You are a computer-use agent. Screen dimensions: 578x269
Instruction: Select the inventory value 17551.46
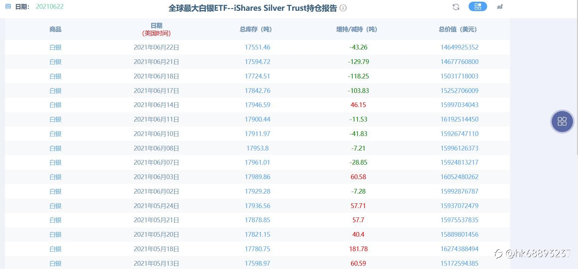258,47
